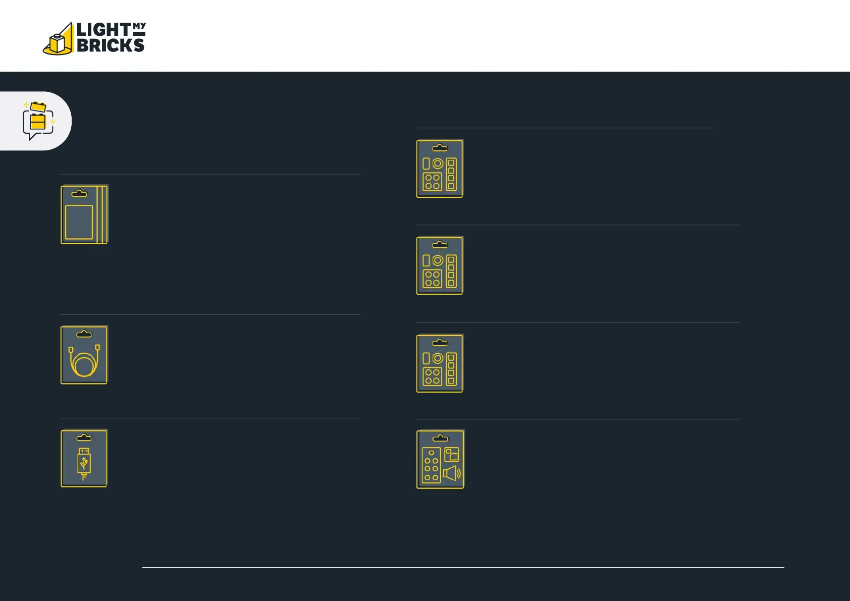The height and width of the screenshot is (601, 850).
Task: Select the remote and speaker package icon
Action: coord(440,459)
